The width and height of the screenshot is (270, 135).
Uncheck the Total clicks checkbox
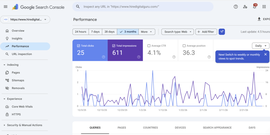click(79, 46)
